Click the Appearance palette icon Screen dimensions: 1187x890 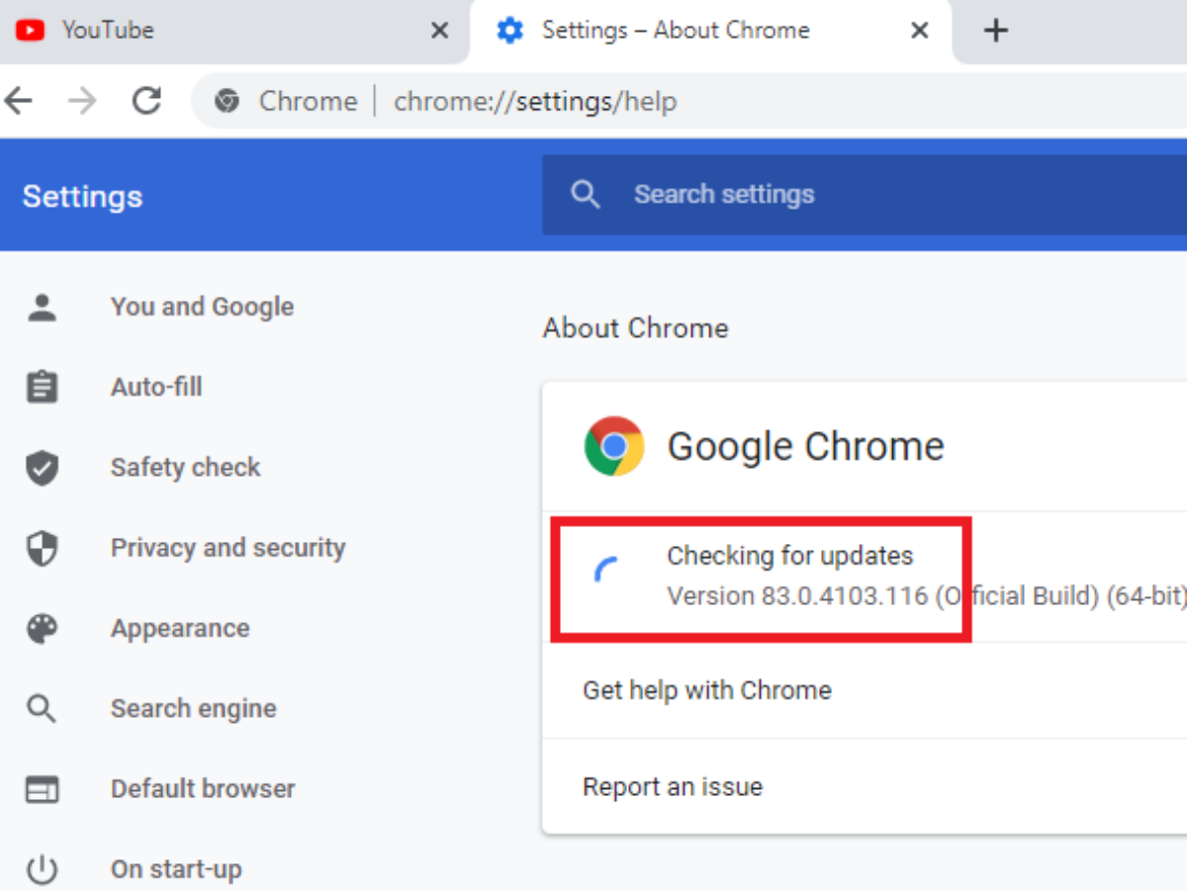pos(42,629)
